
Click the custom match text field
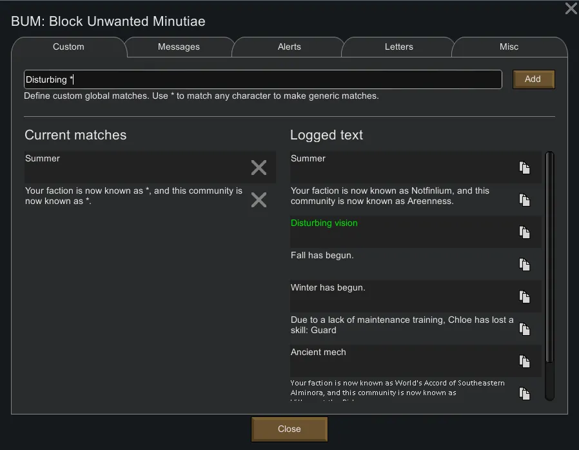click(262, 79)
